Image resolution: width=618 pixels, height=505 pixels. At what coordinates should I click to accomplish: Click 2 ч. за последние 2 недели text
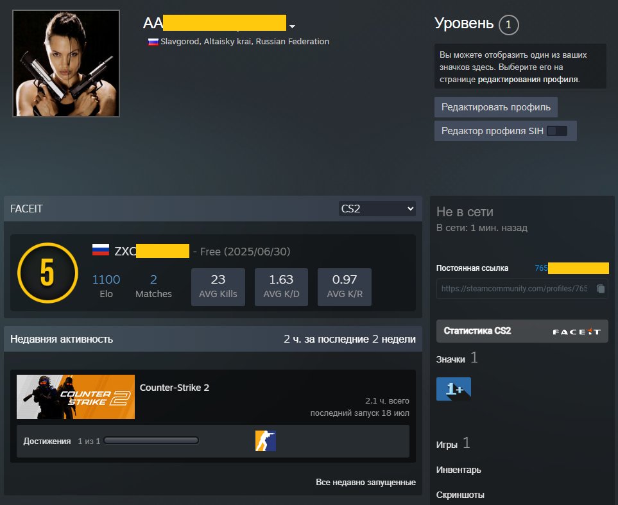[350, 339]
